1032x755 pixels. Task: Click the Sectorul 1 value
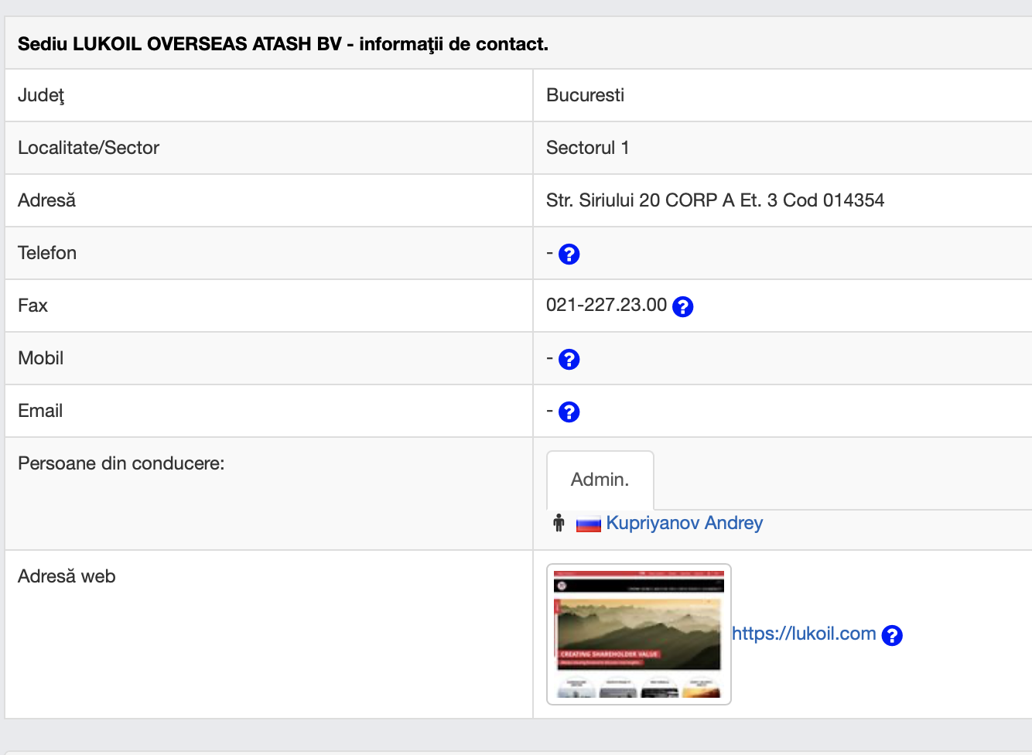(587, 148)
